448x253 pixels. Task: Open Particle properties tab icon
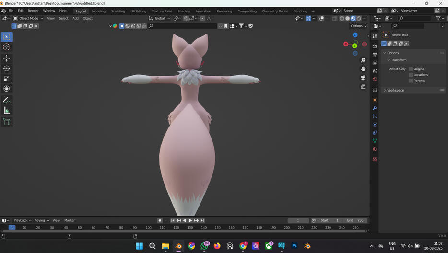pos(375,116)
